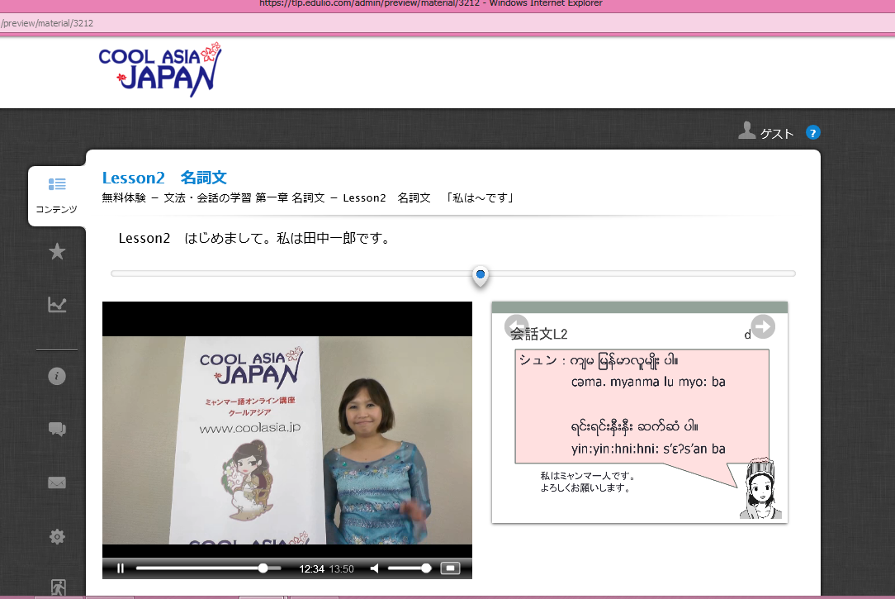Pause the lesson video
This screenshot has height=599, width=895.
(121, 568)
